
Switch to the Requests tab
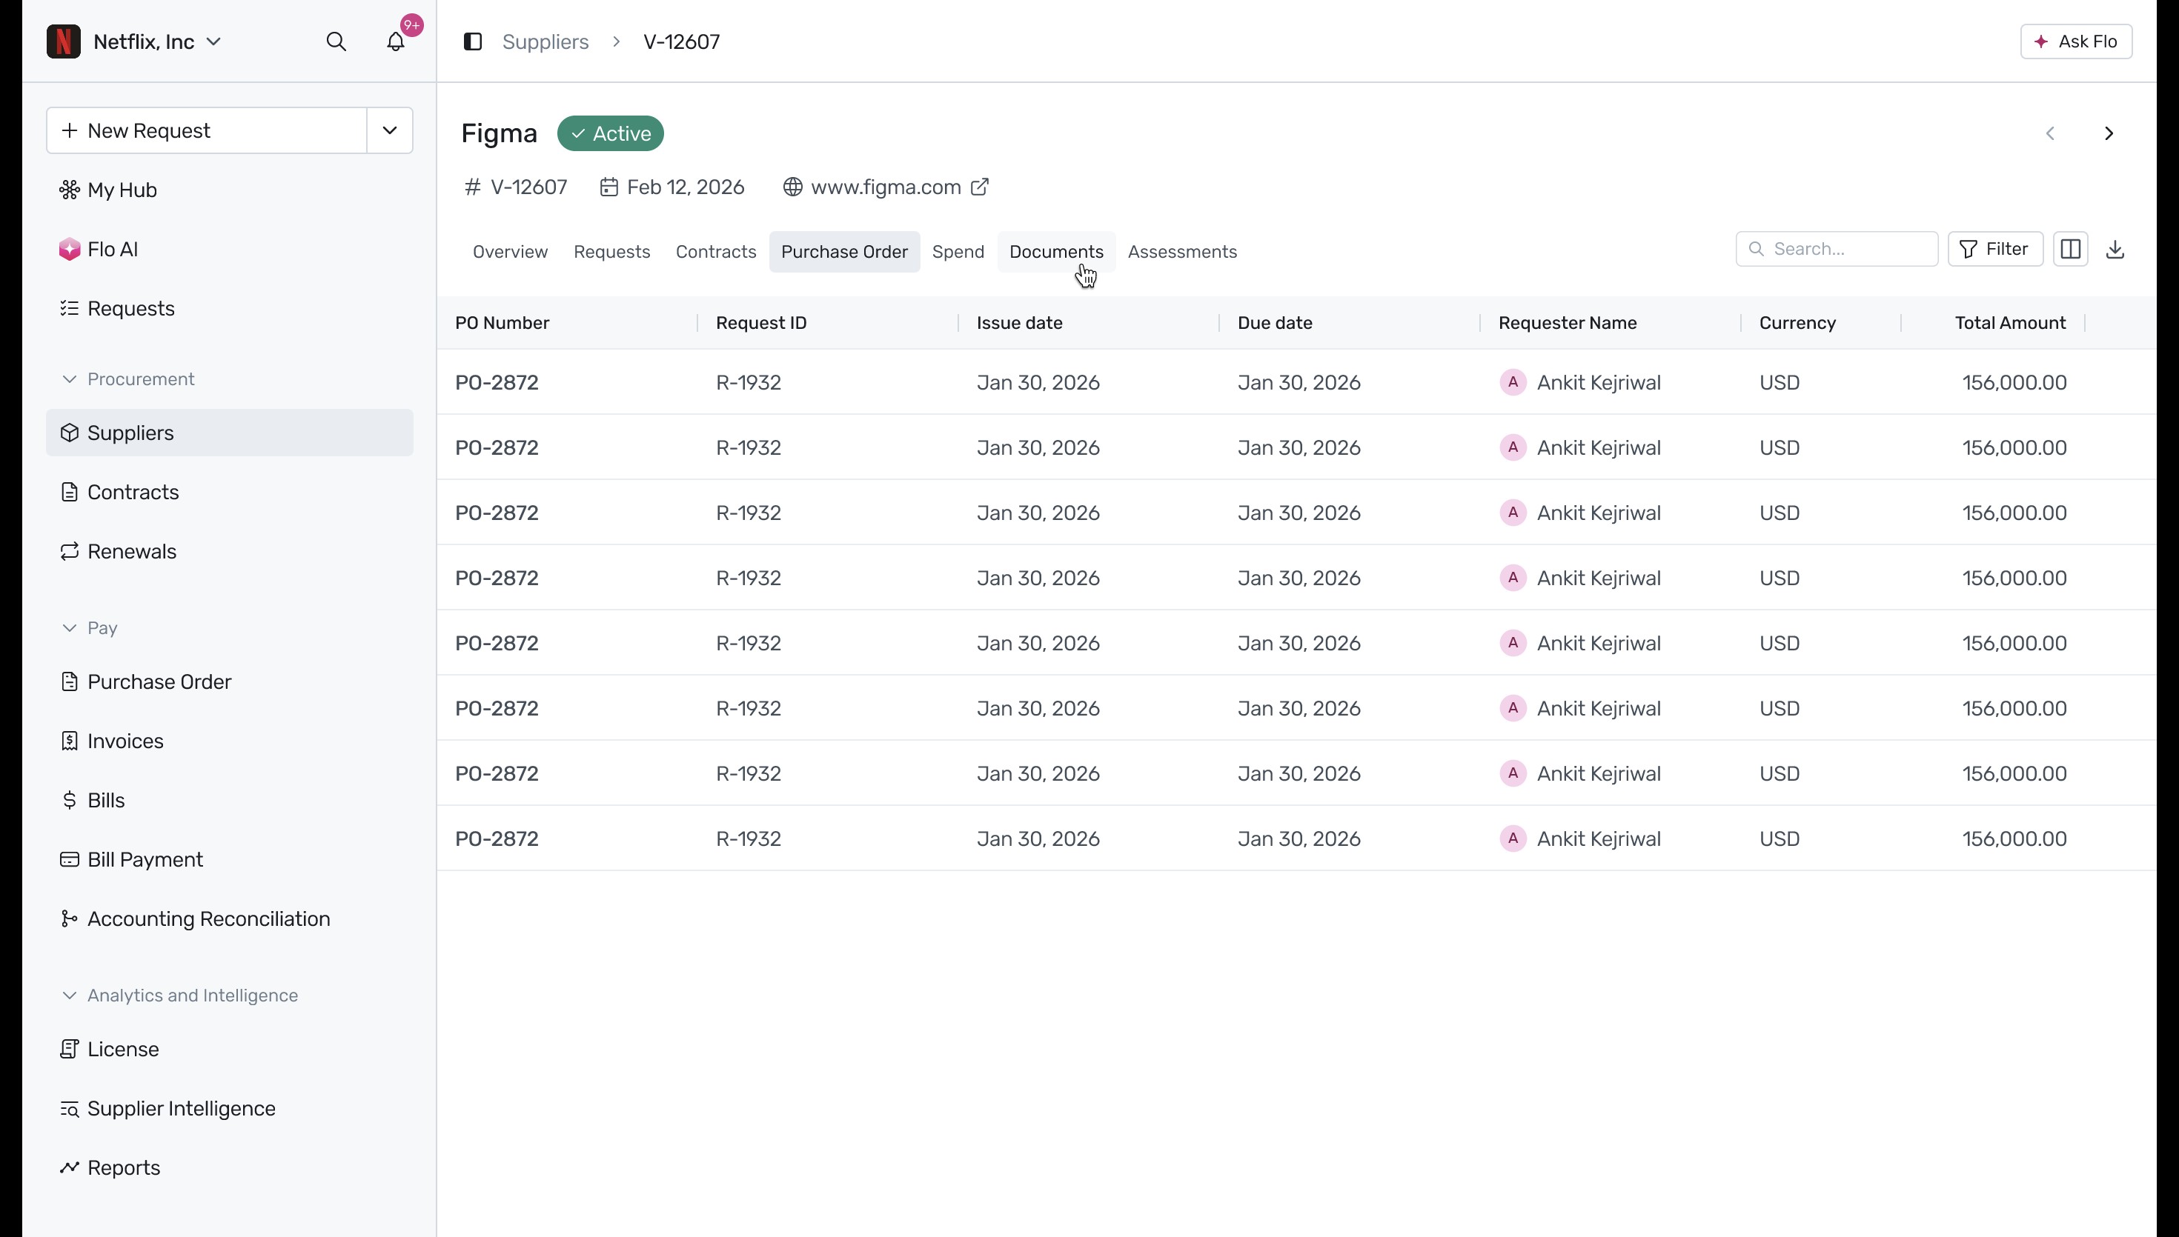tap(612, 253)
